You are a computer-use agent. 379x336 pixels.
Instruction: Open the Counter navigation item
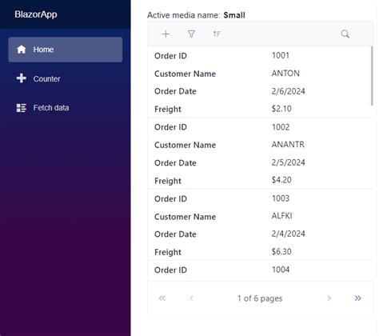[x=66, y=78]
